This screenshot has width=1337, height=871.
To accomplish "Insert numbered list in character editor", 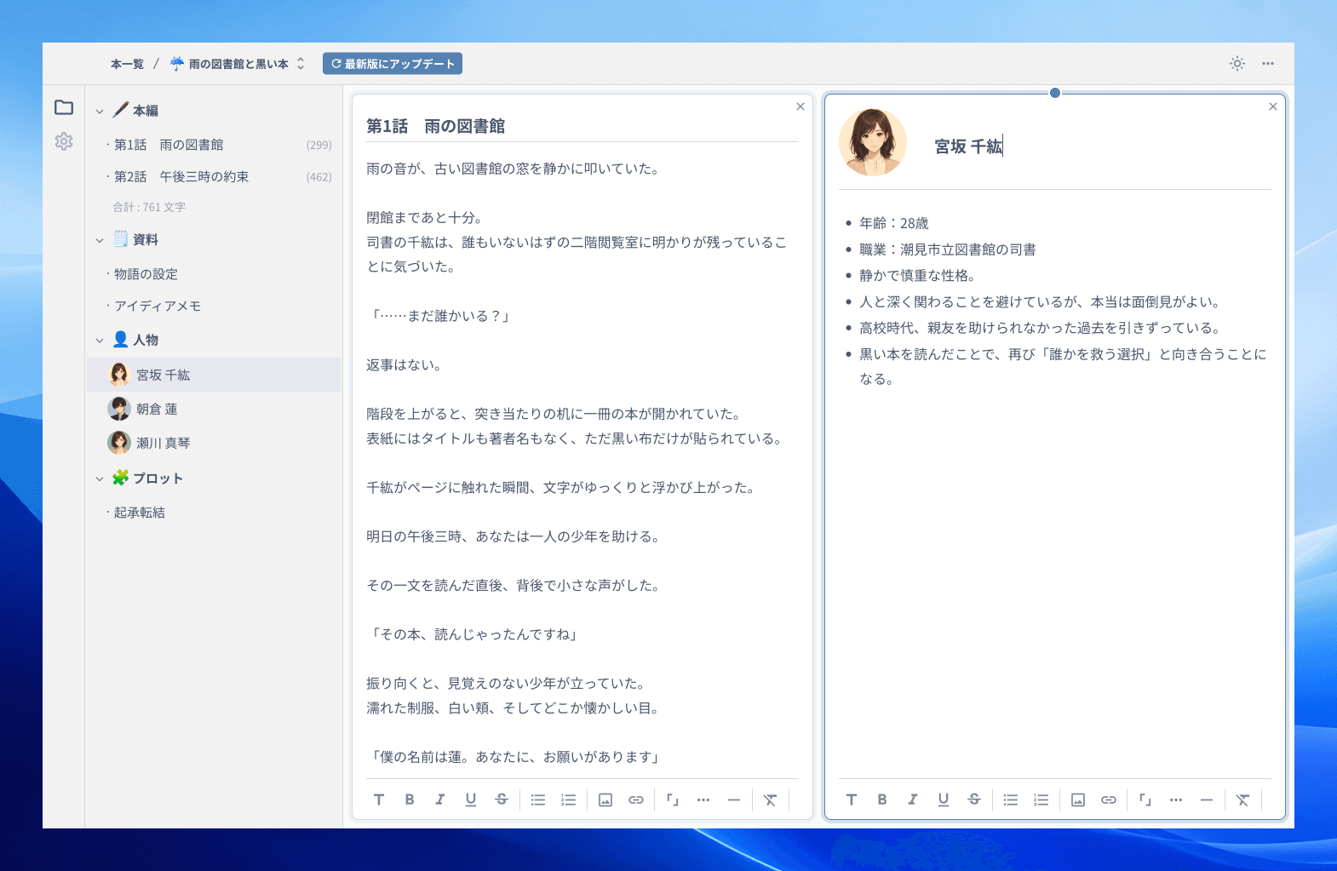I will tap(1041, 799).
